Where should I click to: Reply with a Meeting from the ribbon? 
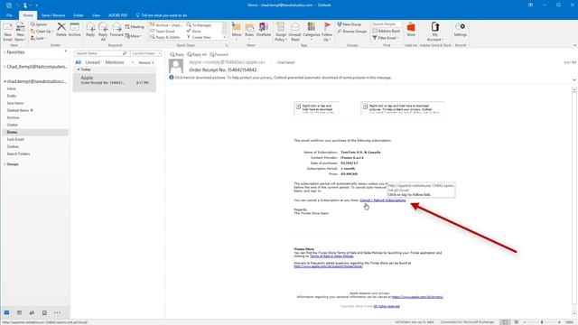(x=135, y=27)
